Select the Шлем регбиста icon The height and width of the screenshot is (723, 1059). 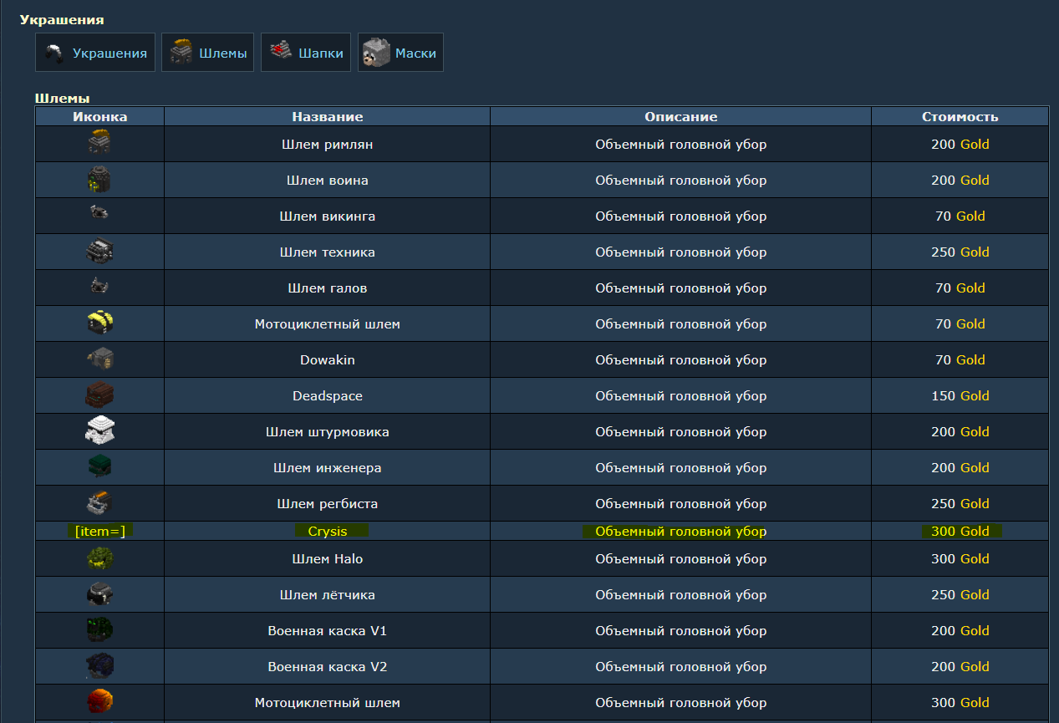coord(99,503)
